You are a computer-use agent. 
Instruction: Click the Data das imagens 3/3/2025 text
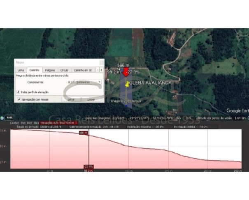(x=105, y=118)
